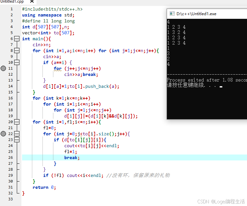Click the '1 3 2 4' console input row
Screen dimensions: 247x206
point(176,32)
